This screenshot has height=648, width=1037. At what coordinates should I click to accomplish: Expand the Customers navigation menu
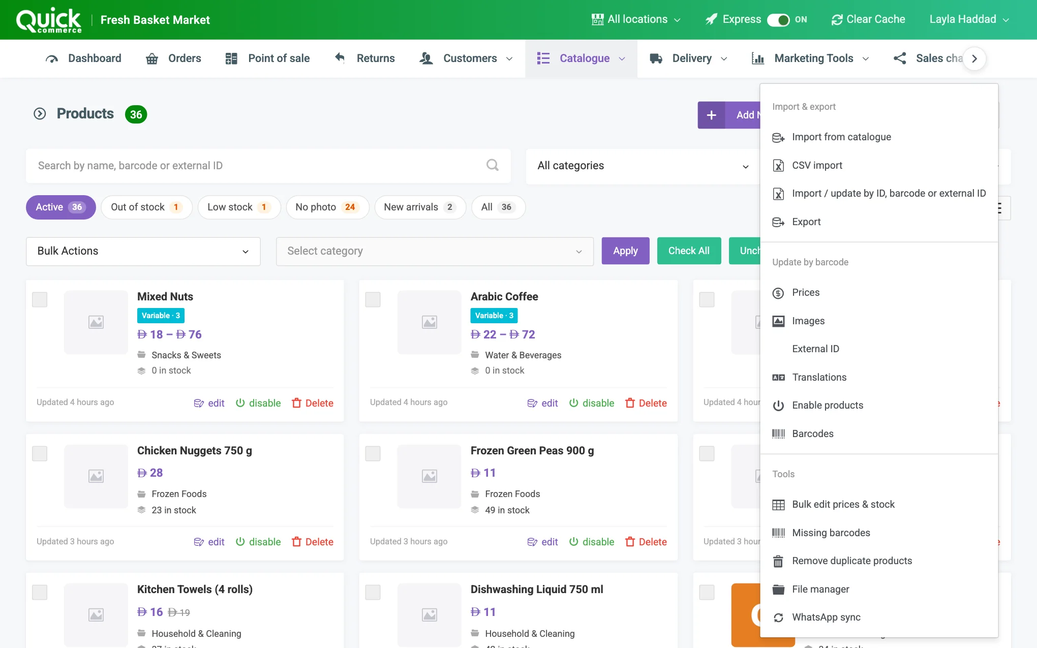pos(466,58)
